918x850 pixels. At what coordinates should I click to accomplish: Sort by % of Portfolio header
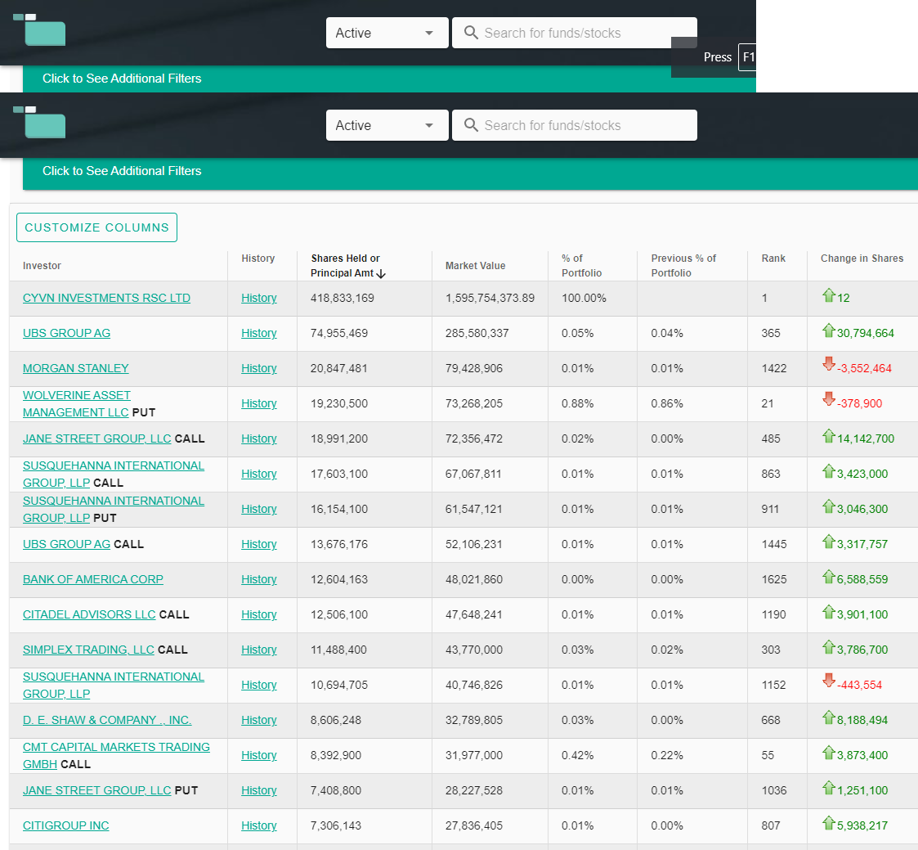581,265
